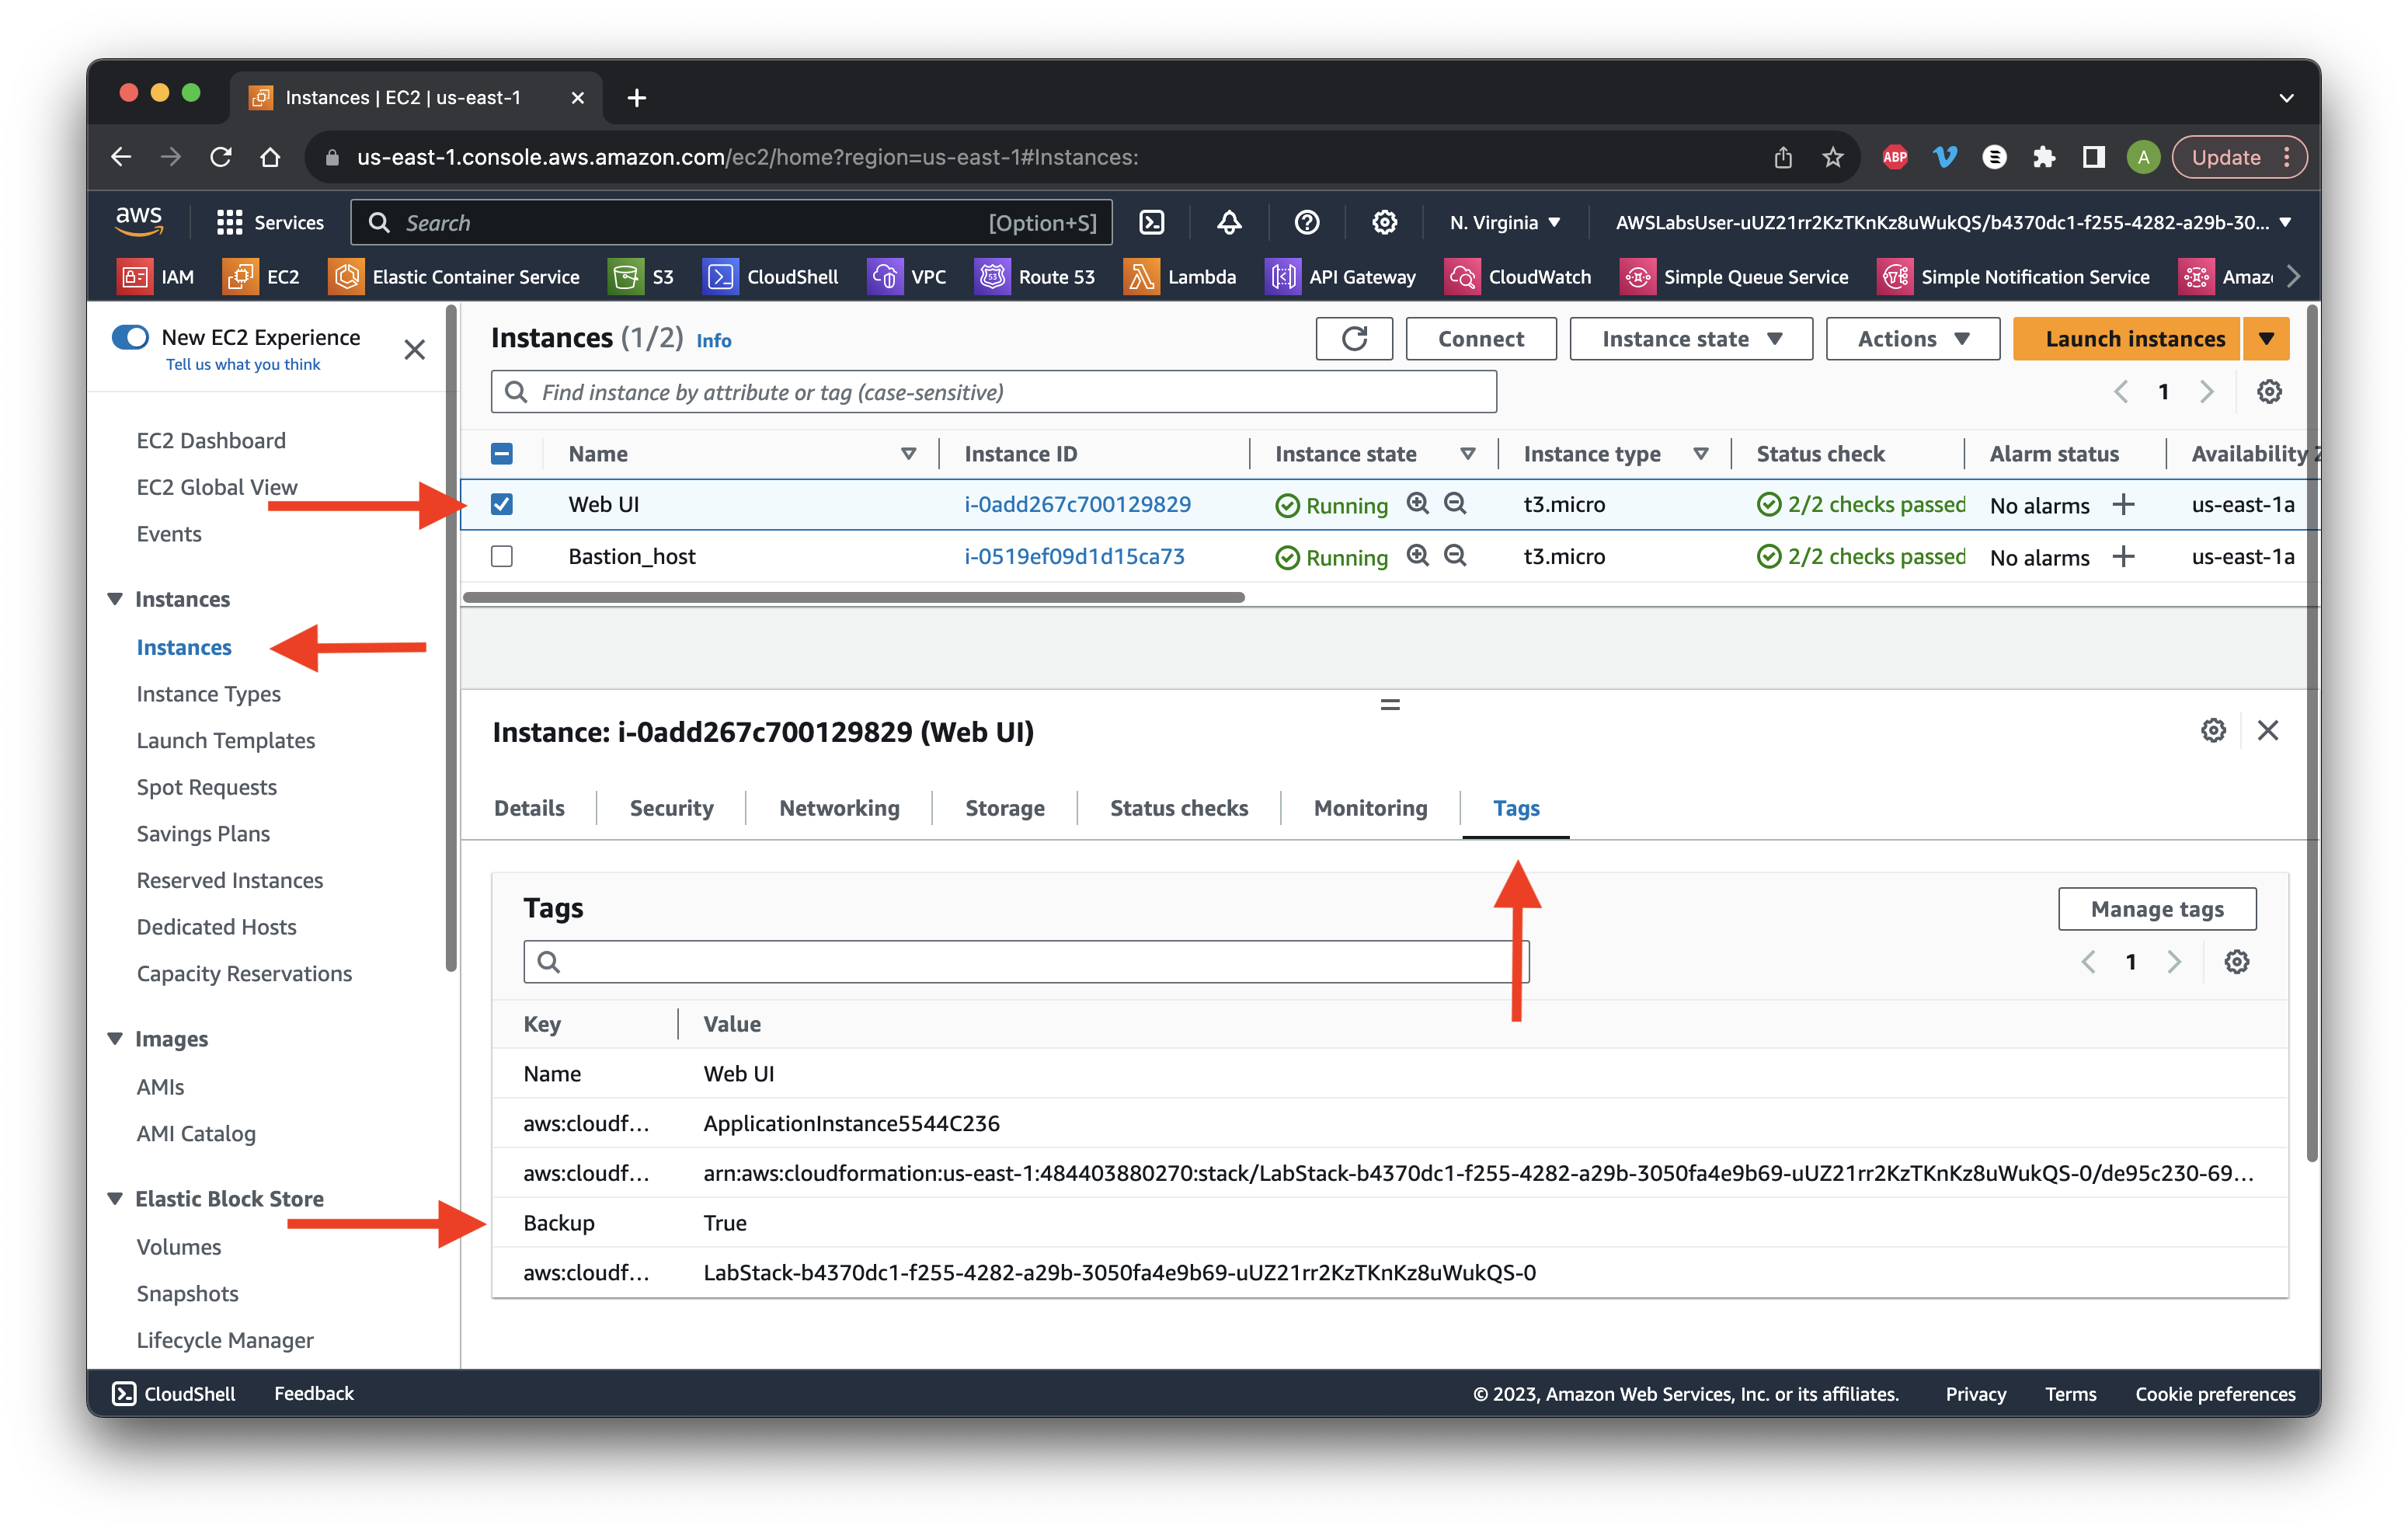
Task: Zoom out filter on Bastion_host Running state
Action: (x=1455, y=555)
